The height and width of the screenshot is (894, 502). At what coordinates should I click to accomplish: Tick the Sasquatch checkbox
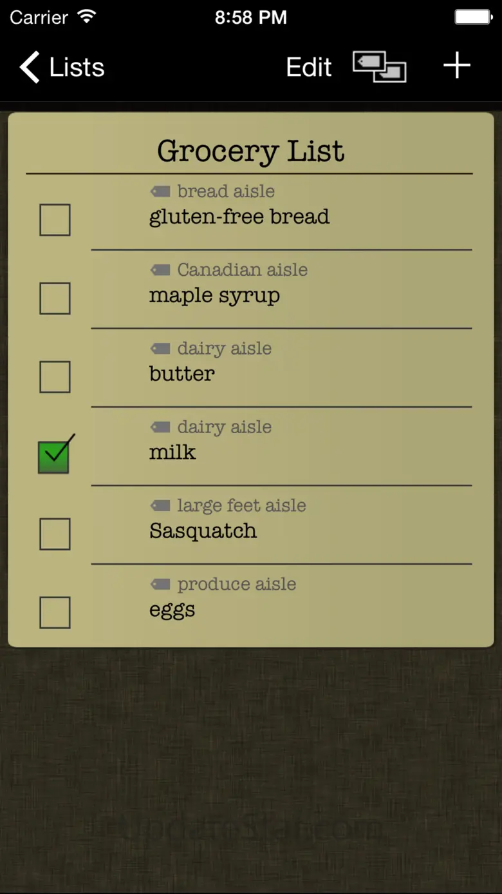pyautogui.click(x=55, y=534)
